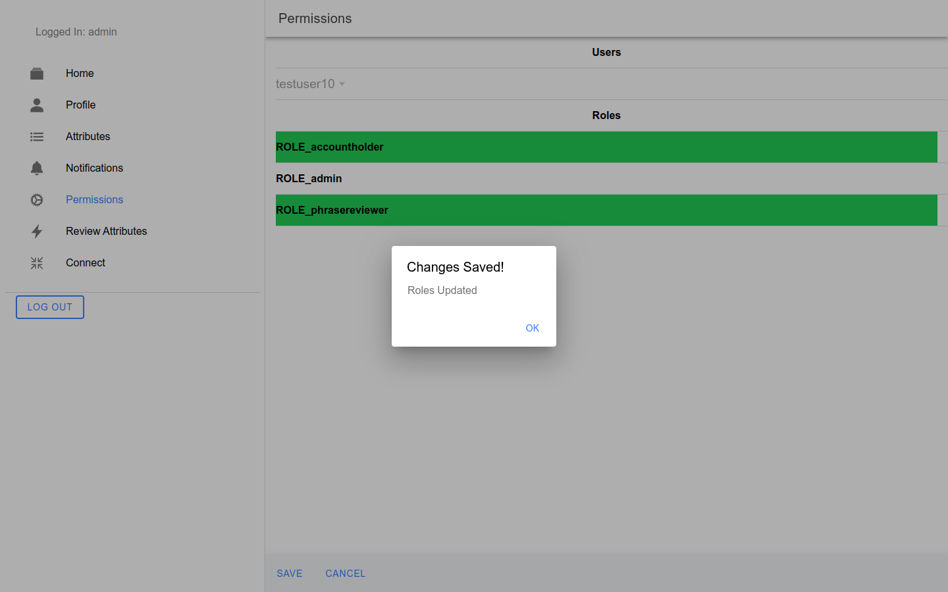Click the Attributes list icon
The width and height of the screenshot is (948, 592).
pos(37,137)
